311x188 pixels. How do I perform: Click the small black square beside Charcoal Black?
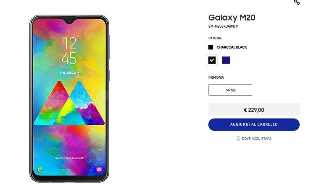coord(211,47)
